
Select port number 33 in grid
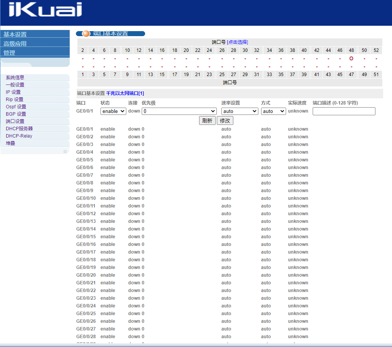[269, 74]
